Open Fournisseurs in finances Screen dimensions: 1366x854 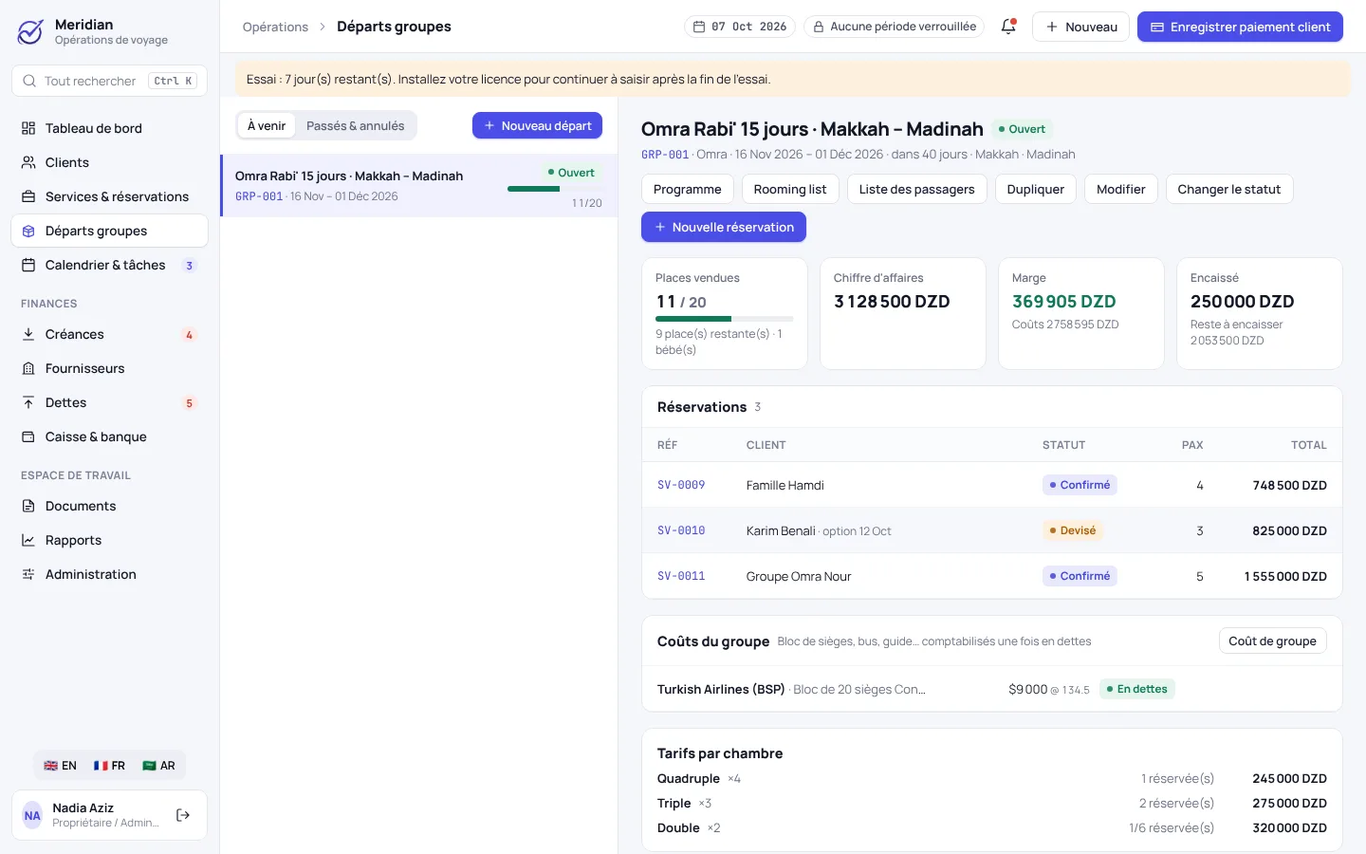point(109,368)
